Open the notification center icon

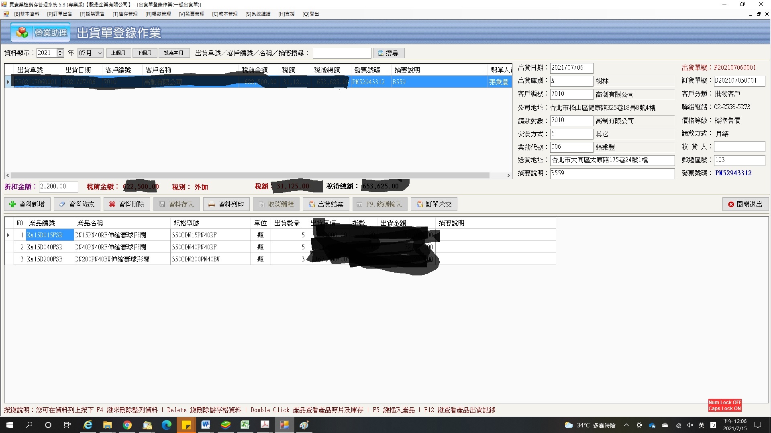758,425
